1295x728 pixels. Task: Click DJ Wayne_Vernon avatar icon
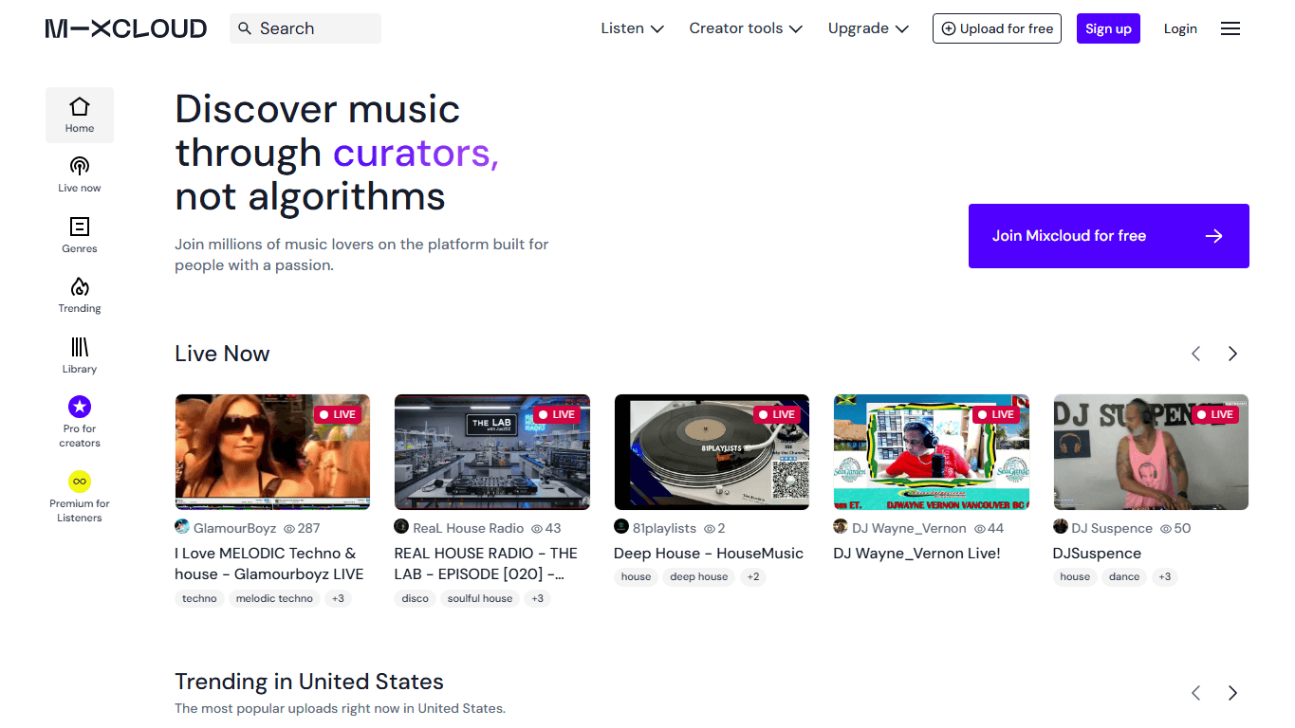pos(841,526)
